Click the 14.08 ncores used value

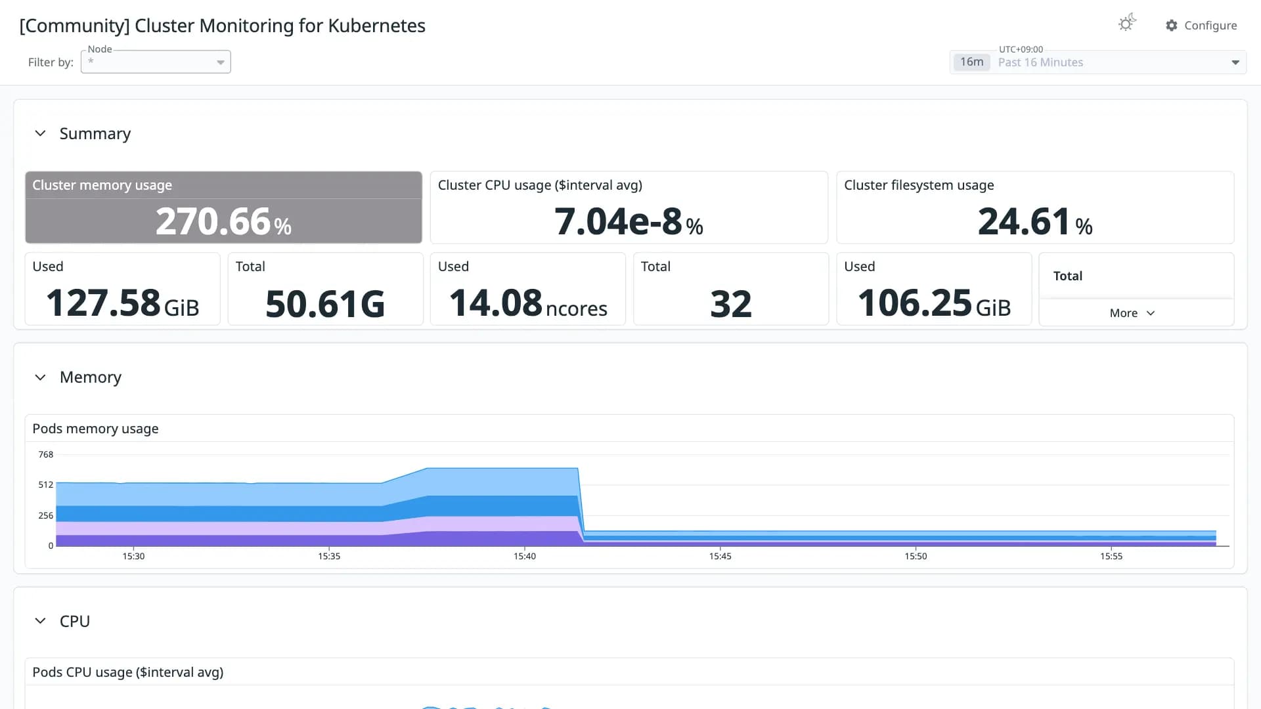(x=528, y=303)
